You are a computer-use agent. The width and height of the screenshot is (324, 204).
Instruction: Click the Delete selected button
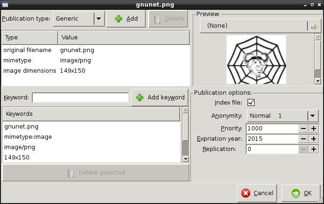(x=96, y=173)
